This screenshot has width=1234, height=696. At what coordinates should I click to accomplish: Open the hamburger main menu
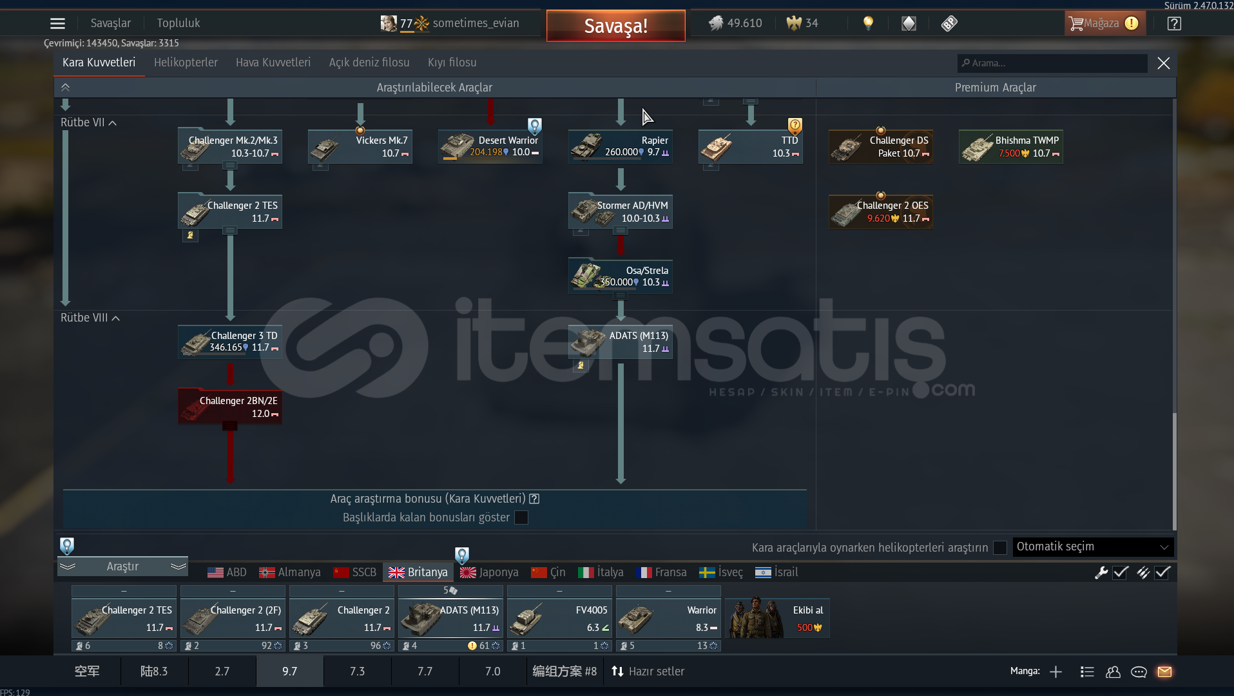point(57,24)
